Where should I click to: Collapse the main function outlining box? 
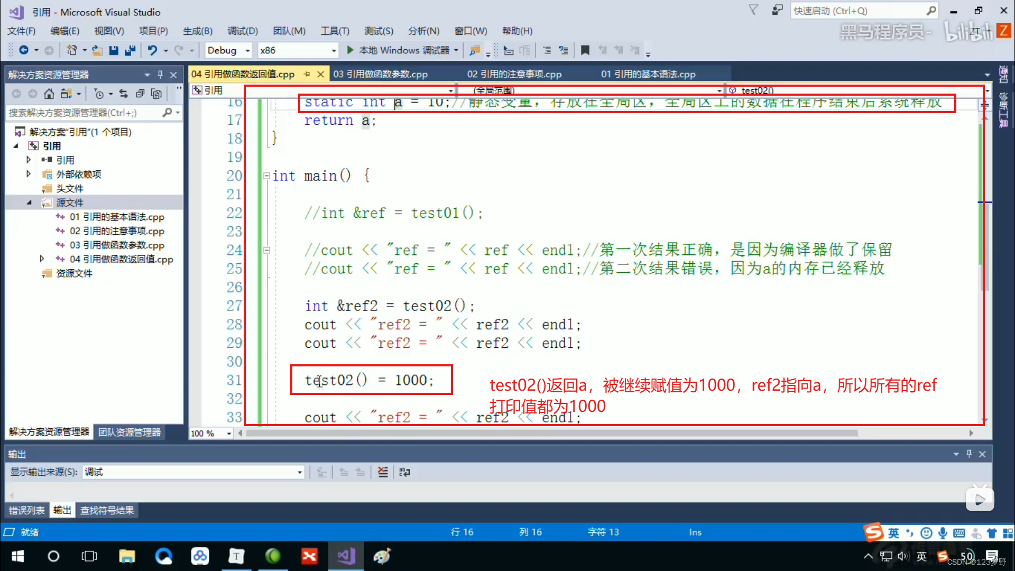pyautogui.click(x=267, y=176)
